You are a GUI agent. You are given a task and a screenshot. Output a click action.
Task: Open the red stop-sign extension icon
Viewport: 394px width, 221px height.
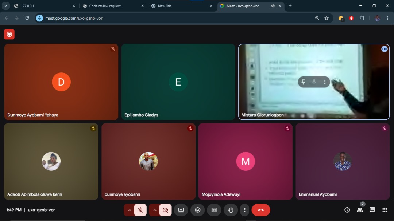[x=351, y=18]
